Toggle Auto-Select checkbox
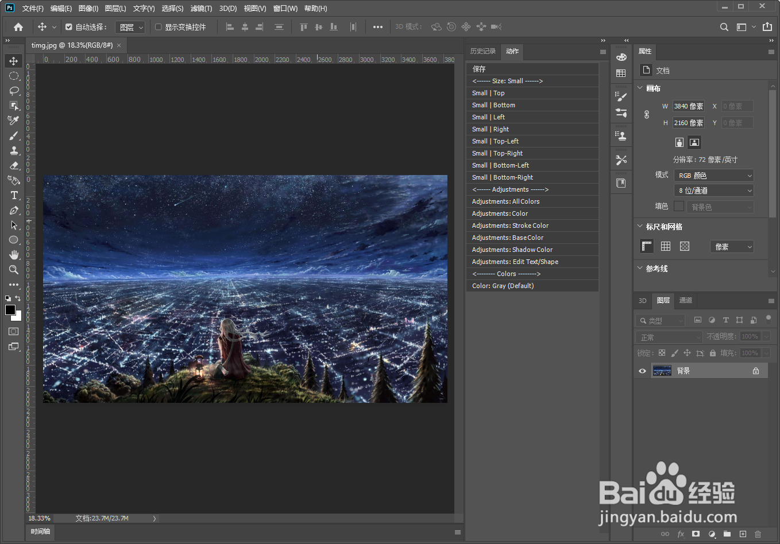 [69, 27]
